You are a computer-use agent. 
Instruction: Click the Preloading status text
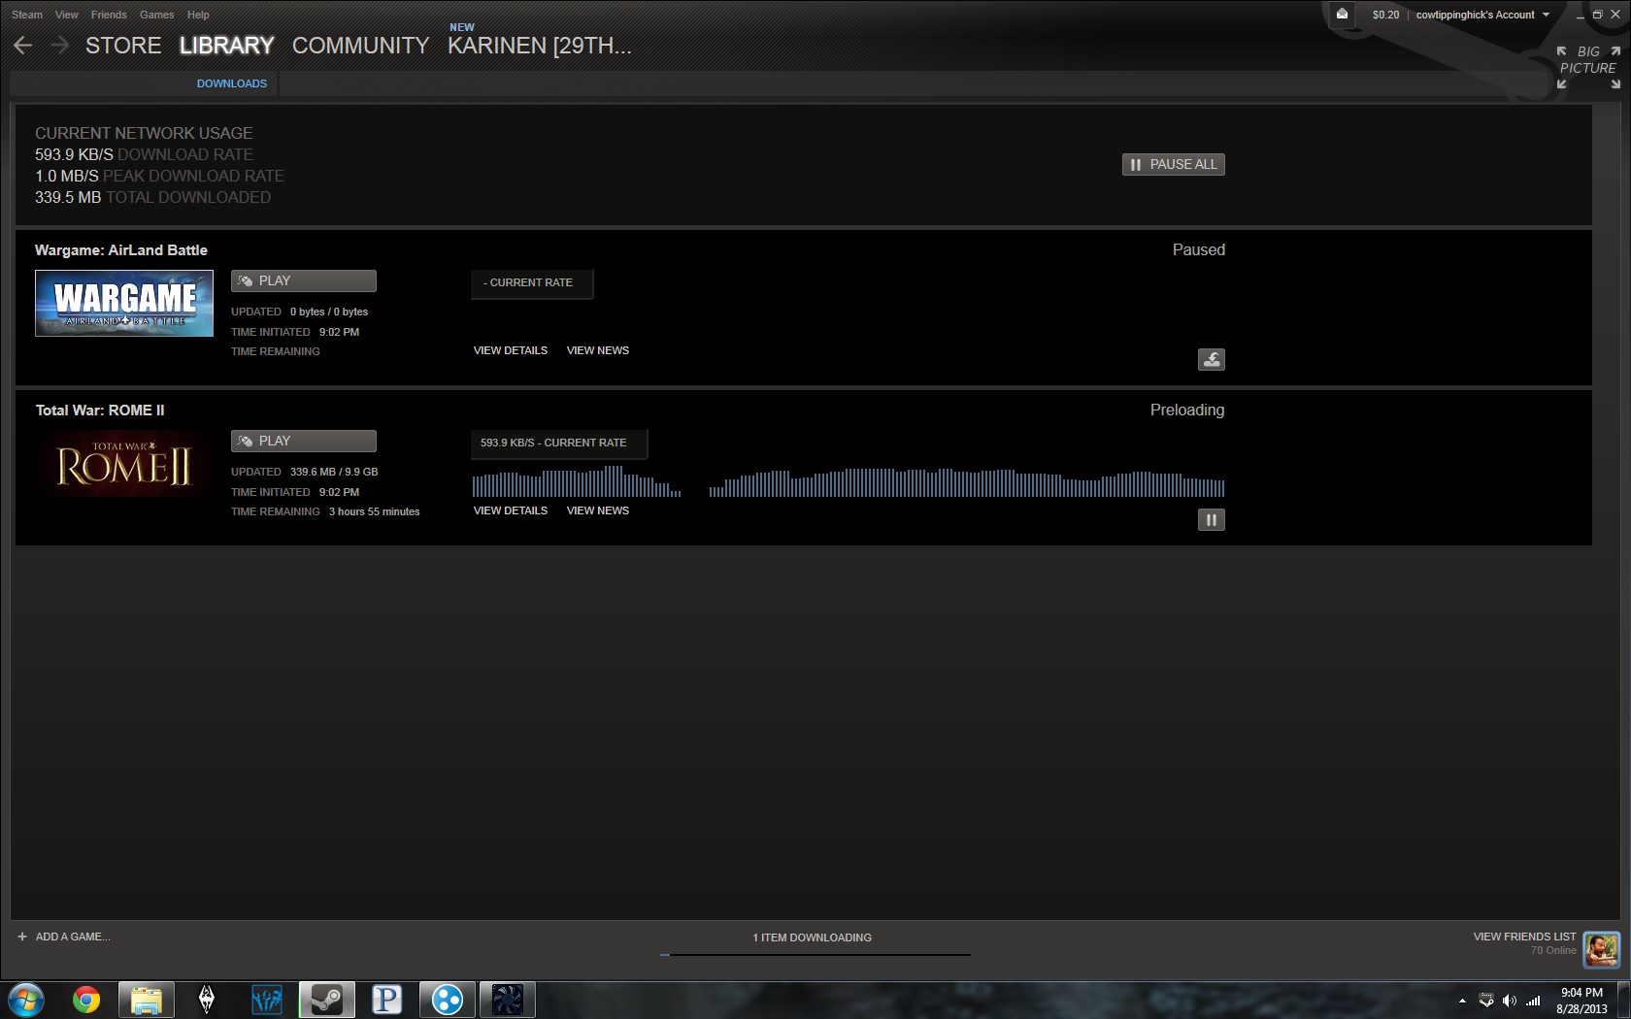(1187, 410)
